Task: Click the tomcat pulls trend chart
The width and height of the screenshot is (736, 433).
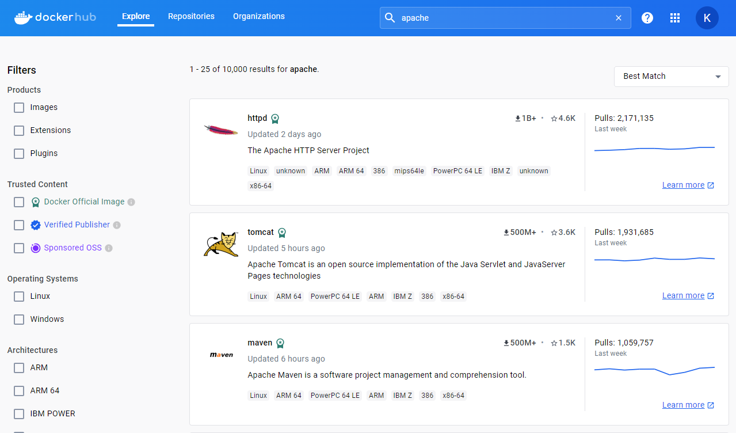Action: point(654,259)
